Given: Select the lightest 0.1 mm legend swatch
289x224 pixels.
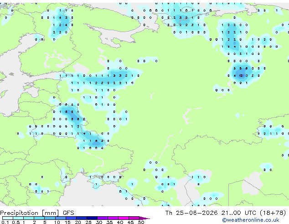Looking at the screenshot, I should pyautogui.click(x=8, y=218).
